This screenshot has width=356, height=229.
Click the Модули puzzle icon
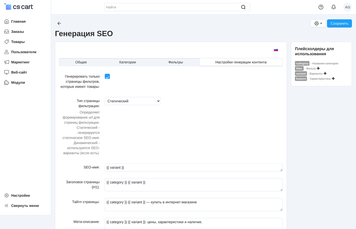coord(7,83)
